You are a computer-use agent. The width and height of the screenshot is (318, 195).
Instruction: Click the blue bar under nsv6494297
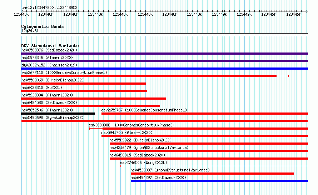click(219, 181)
